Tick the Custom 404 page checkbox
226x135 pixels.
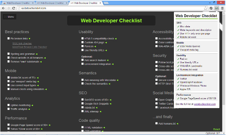82,42
